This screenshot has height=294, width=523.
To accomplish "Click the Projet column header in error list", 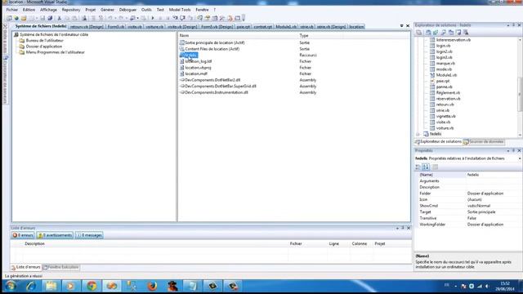I will click(x=392, y=243).
